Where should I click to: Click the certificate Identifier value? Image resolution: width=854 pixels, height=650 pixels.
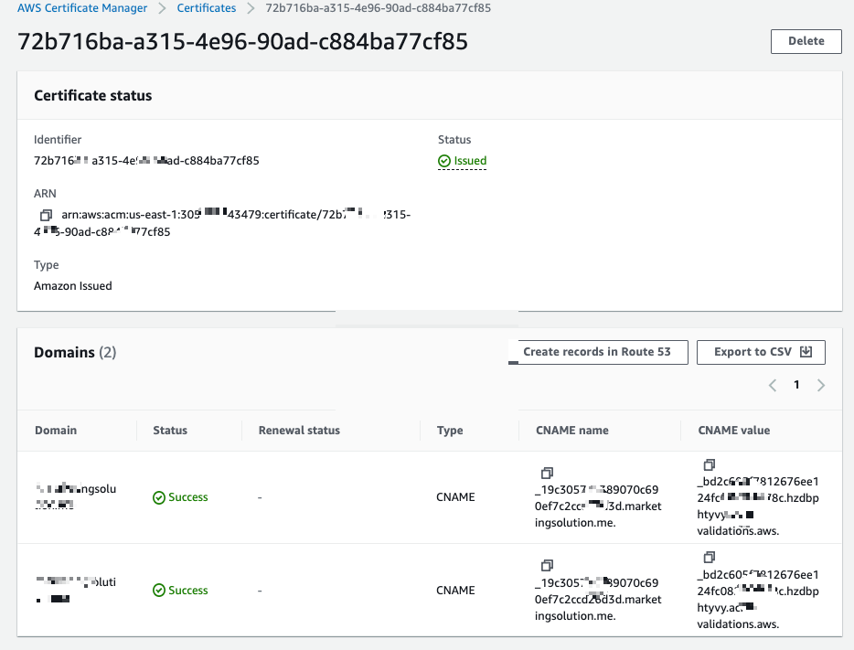146,161
